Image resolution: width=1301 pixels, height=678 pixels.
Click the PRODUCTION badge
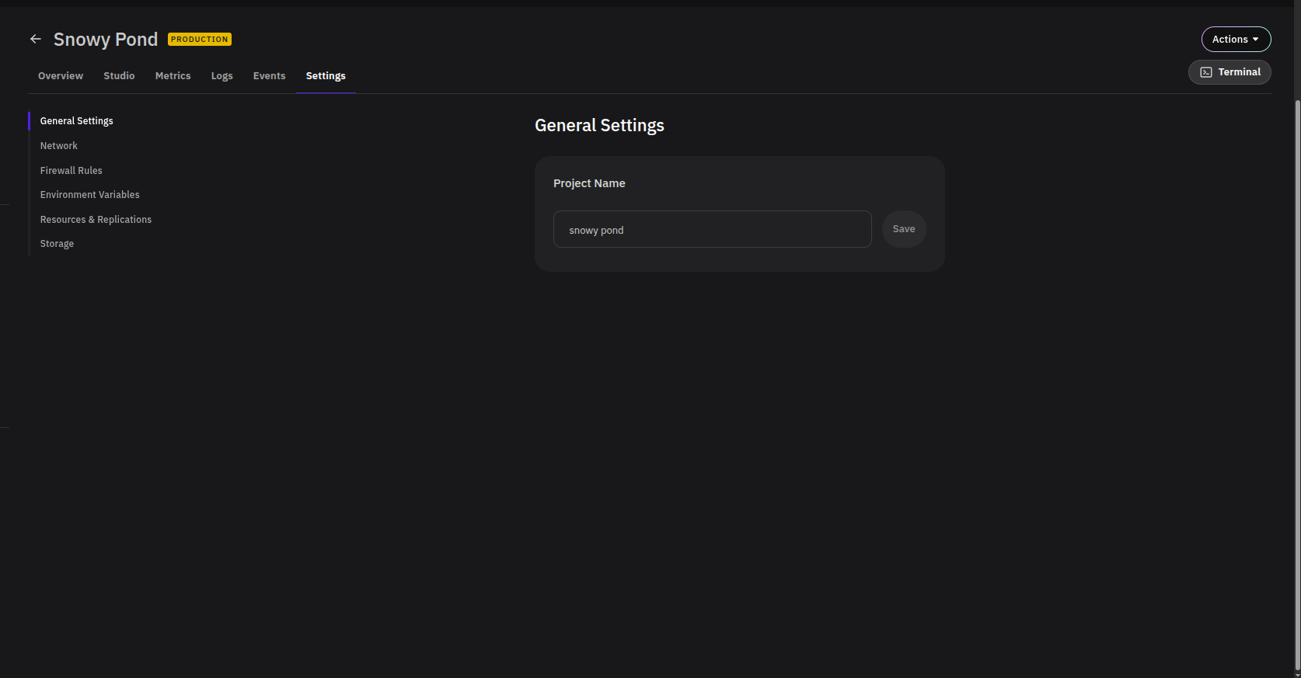(x=200, y=40)
